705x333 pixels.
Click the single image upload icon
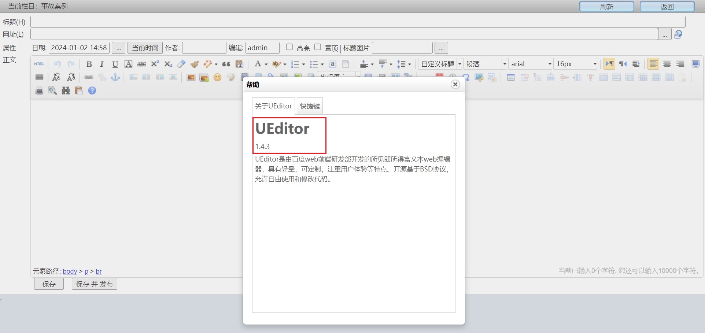point(191,77)
